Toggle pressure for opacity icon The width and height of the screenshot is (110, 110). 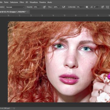tap(44, 7)
